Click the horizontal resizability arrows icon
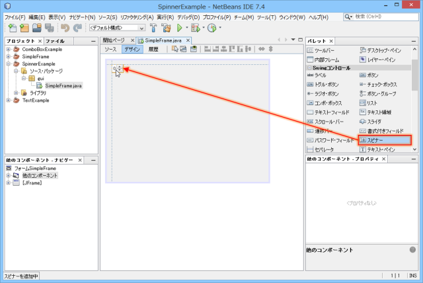423x283 pixels. [x=262, y=49]
